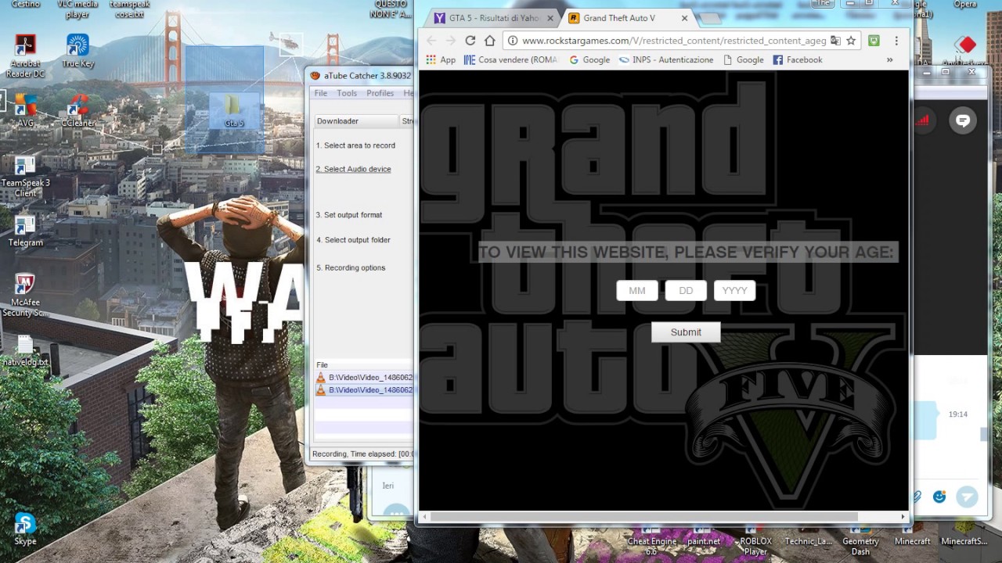Open 'Cosa vendere (ROMA' bookmark

510,59
